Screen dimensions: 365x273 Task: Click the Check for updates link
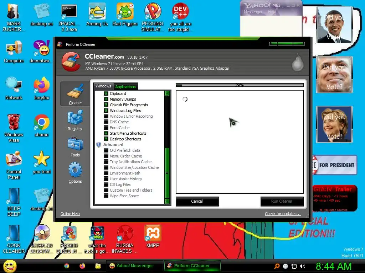[x=283, y=214]
